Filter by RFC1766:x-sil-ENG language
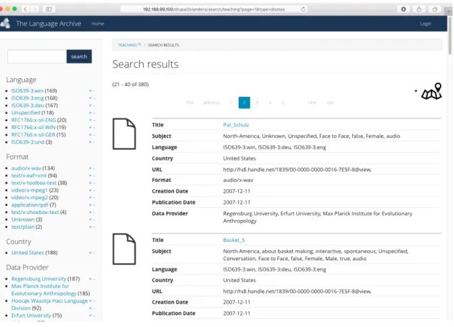Viewport: 454px width, 327px height. (x=34, y=120)
